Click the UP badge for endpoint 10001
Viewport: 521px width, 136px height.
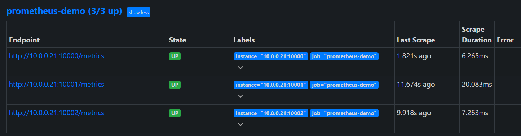pyautogui.click(x=175, y=85)
